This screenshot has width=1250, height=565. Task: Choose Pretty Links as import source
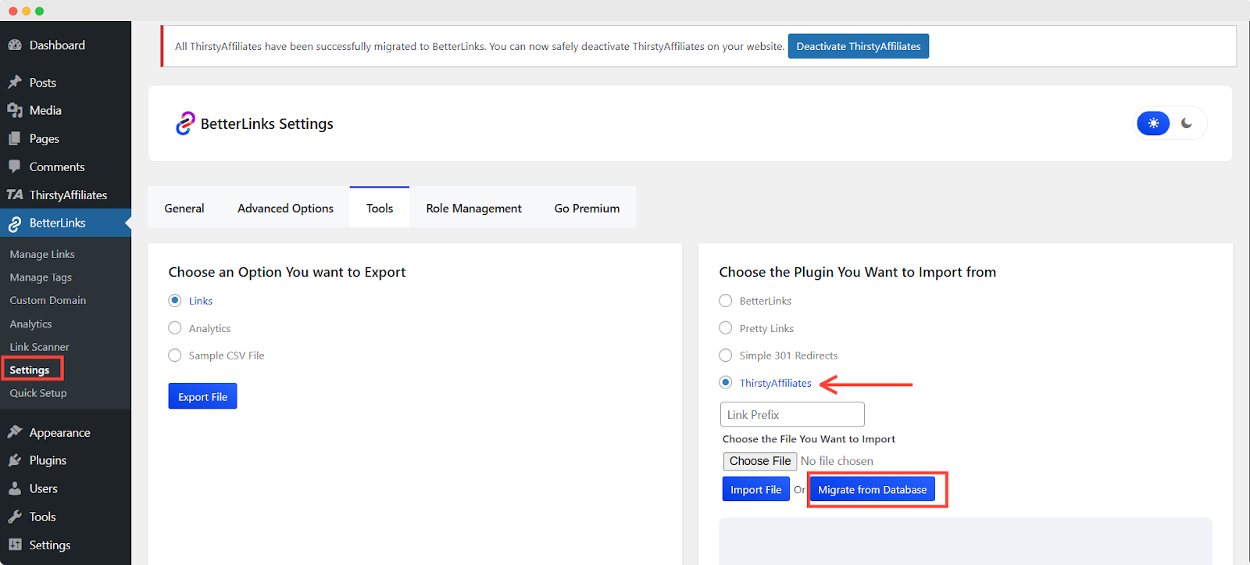click(726, 328)
